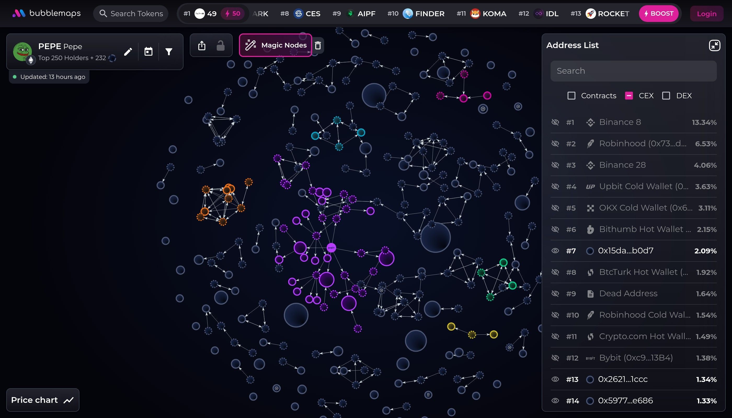Enable the DEX filter checkbox
The height and width of the screenshot is (418, 732).
(x=666, y=96)
